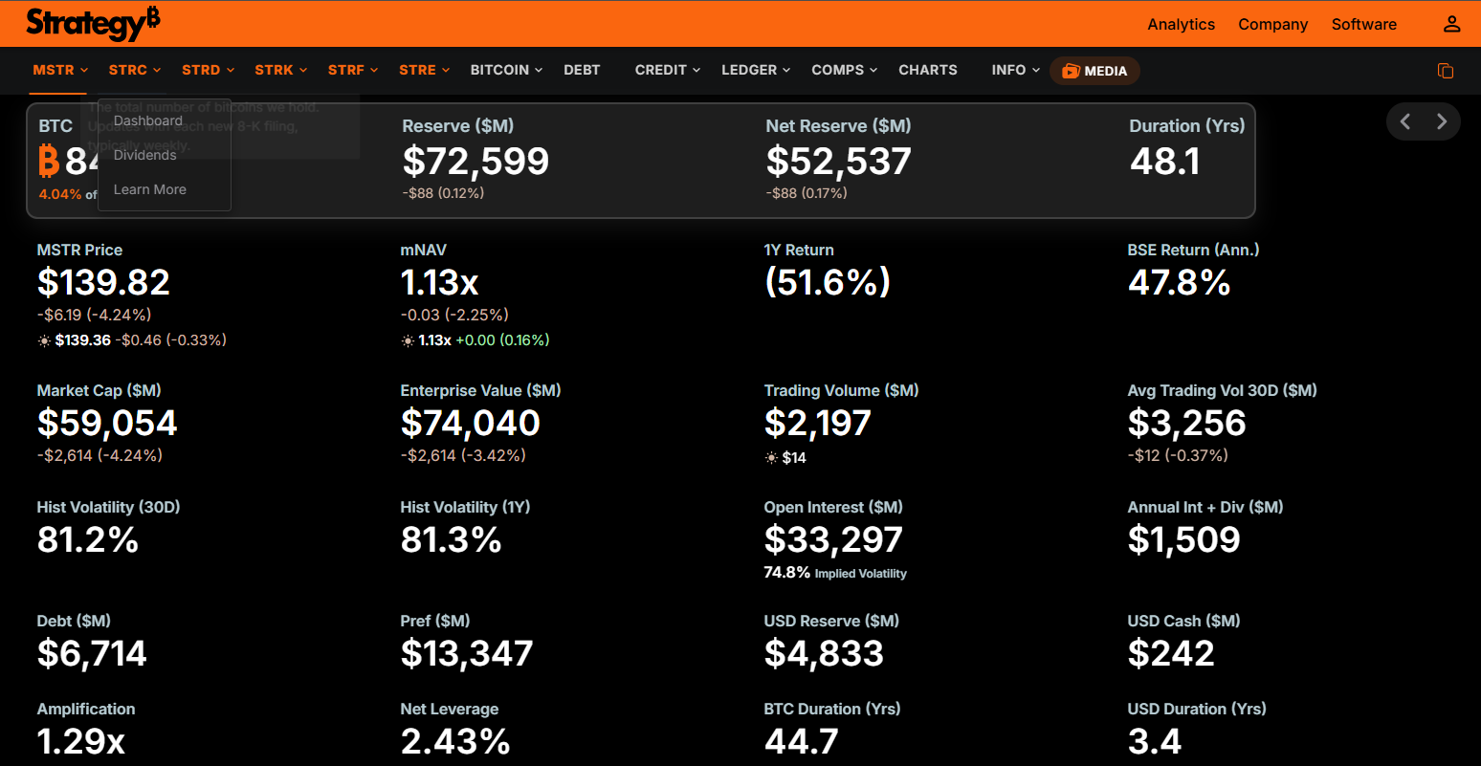Click the Trading Volume $2,197 value
This screenshot has height=766, width=1481.
817,423
